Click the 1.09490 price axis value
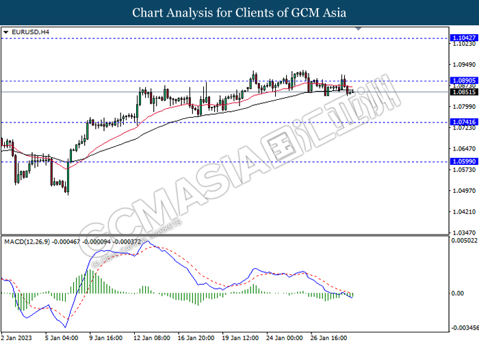Screen dimensions: 479x342 (x=464, y=65)
